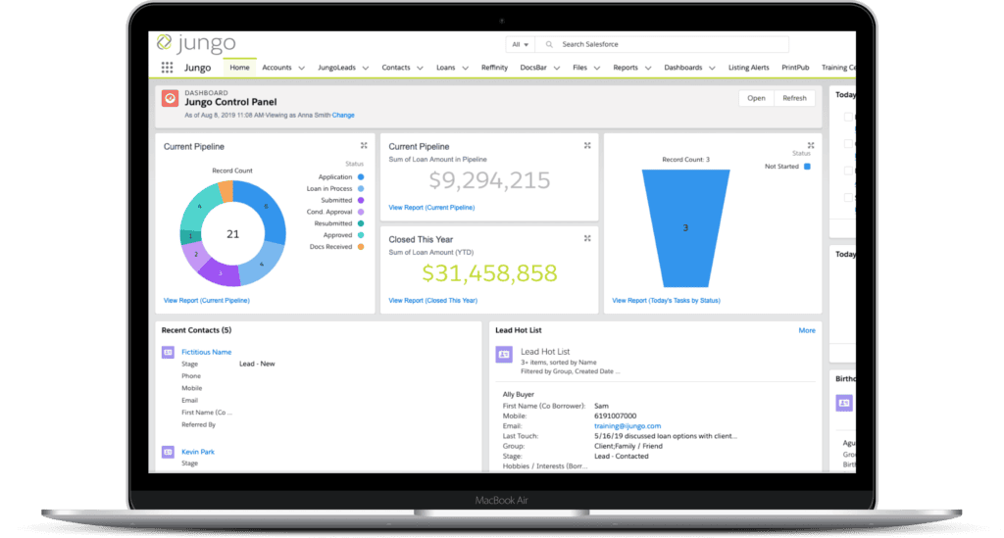This screenshot has height=538, width=1004.
Task: Expand the Files menu chevron
Action: pos(597,68)
